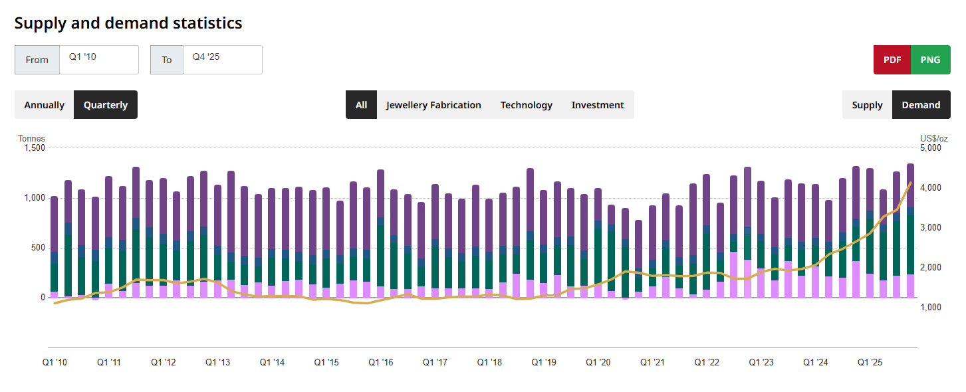The height and width of the screenshot is (392, 966).
Task: Select the All category tab
Action: pos(361,105)
